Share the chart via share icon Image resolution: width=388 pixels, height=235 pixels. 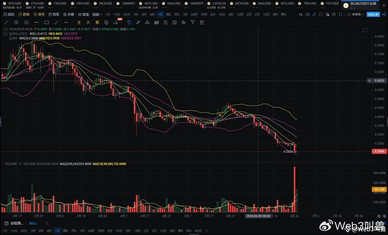tap(384, 14)
